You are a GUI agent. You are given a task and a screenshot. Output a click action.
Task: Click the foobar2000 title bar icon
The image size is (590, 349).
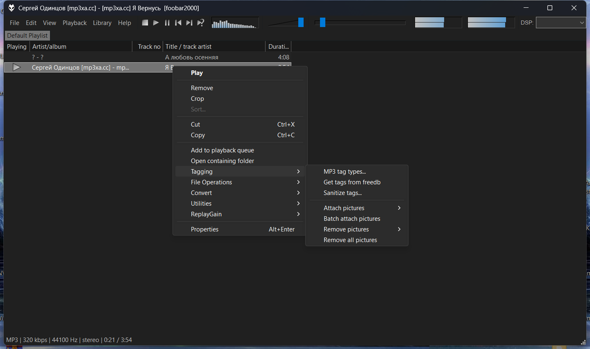click(11, 8)
